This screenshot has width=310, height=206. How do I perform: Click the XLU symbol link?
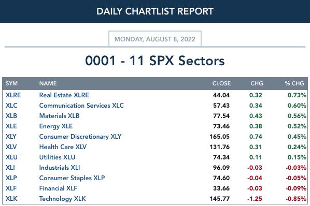[11, 157]
